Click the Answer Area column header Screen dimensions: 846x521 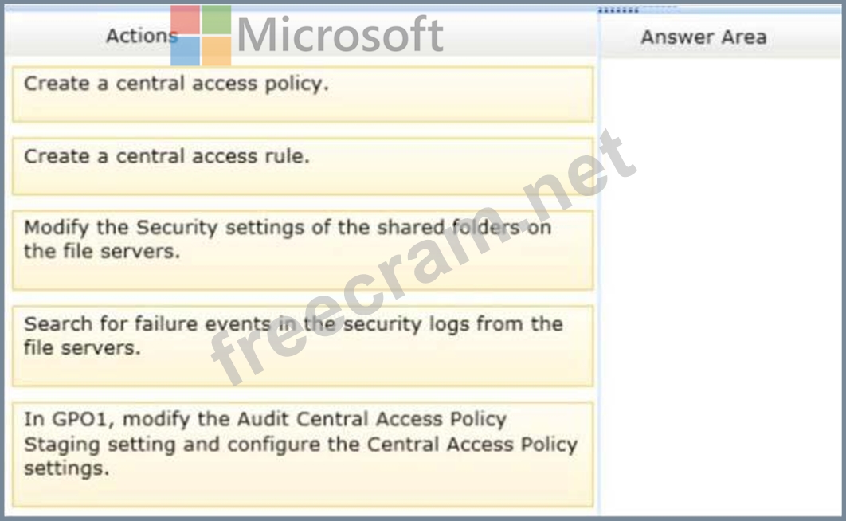pos(703,37)
